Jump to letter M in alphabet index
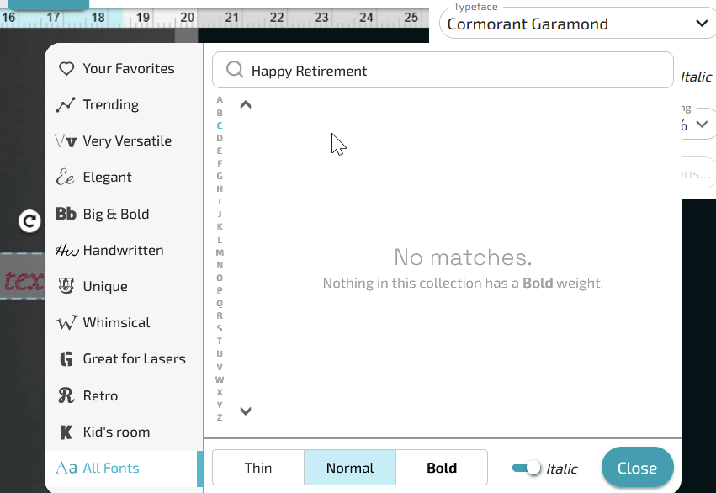 [x=220, y=252]
